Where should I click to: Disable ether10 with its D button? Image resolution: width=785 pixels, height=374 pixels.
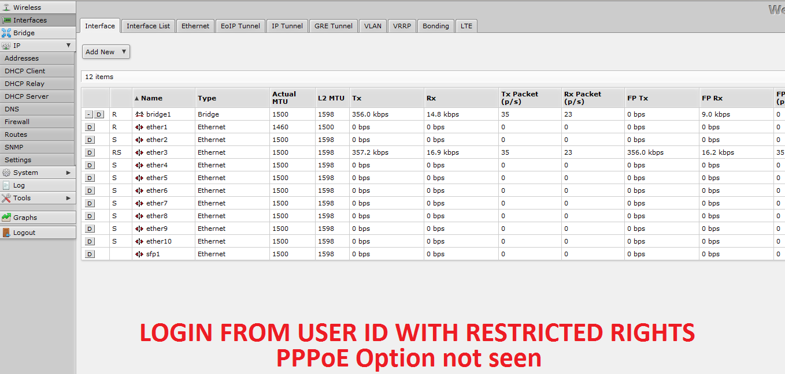click(x=90, y=241)
